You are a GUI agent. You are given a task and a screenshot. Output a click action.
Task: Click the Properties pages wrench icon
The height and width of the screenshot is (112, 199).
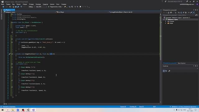pyautogui.click(x=169, y=71)
